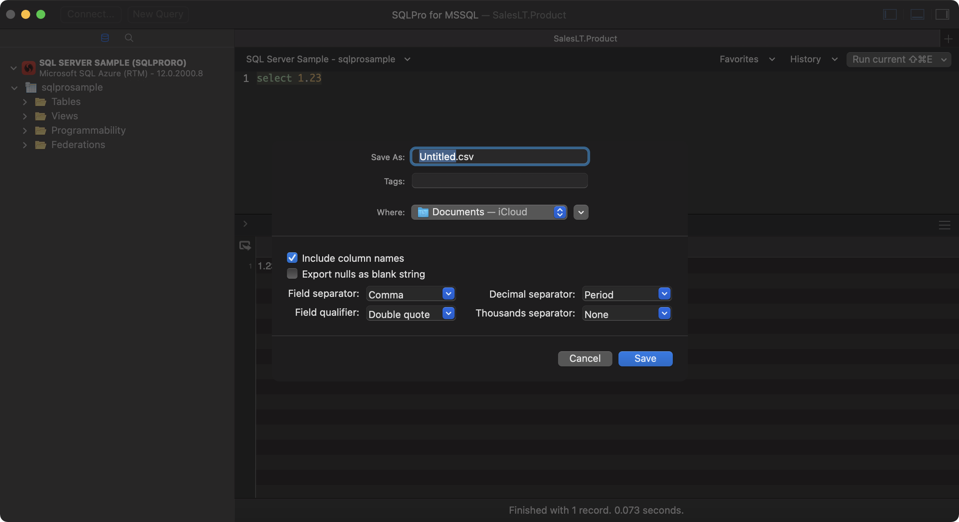This screenshot has height=522, width=959.
Task: Click the database navigator icon in sidebar
Action: (104, 37)
